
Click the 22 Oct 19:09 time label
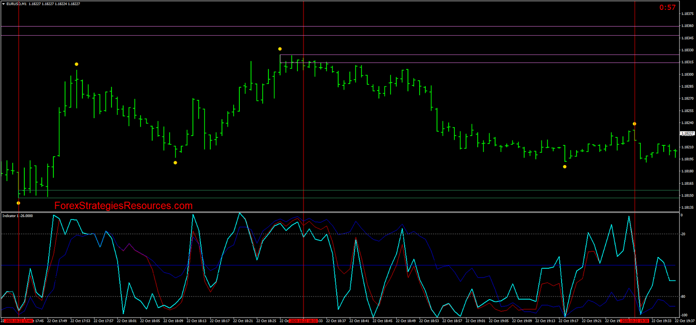[x=522, y=321]
